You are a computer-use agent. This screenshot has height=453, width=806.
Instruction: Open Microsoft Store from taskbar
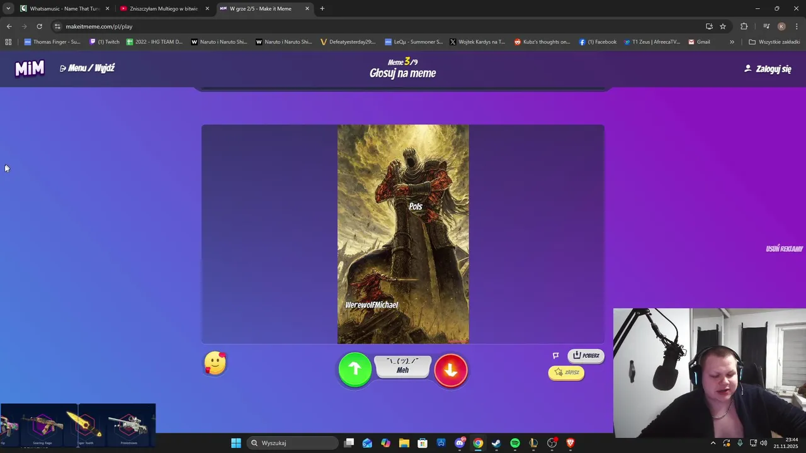pos(423,443)
